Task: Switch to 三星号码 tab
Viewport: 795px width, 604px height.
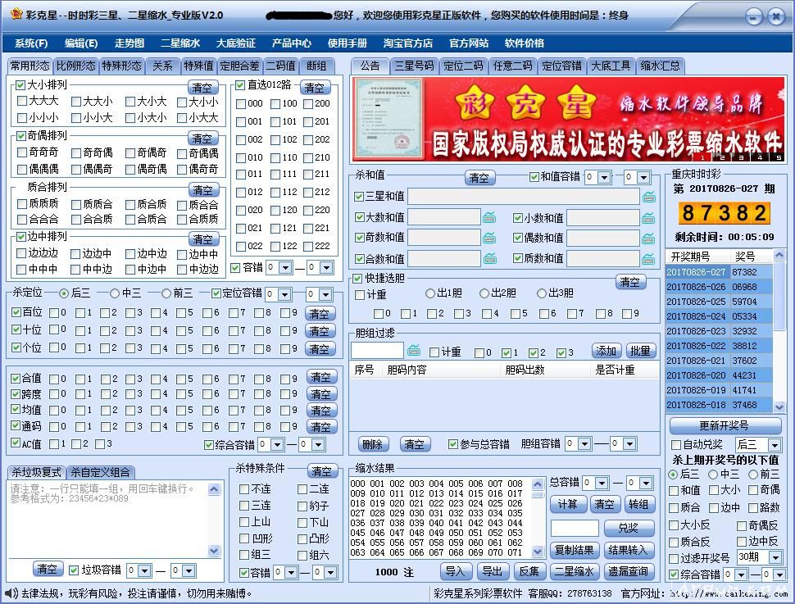Action: (x=414, y=66)
